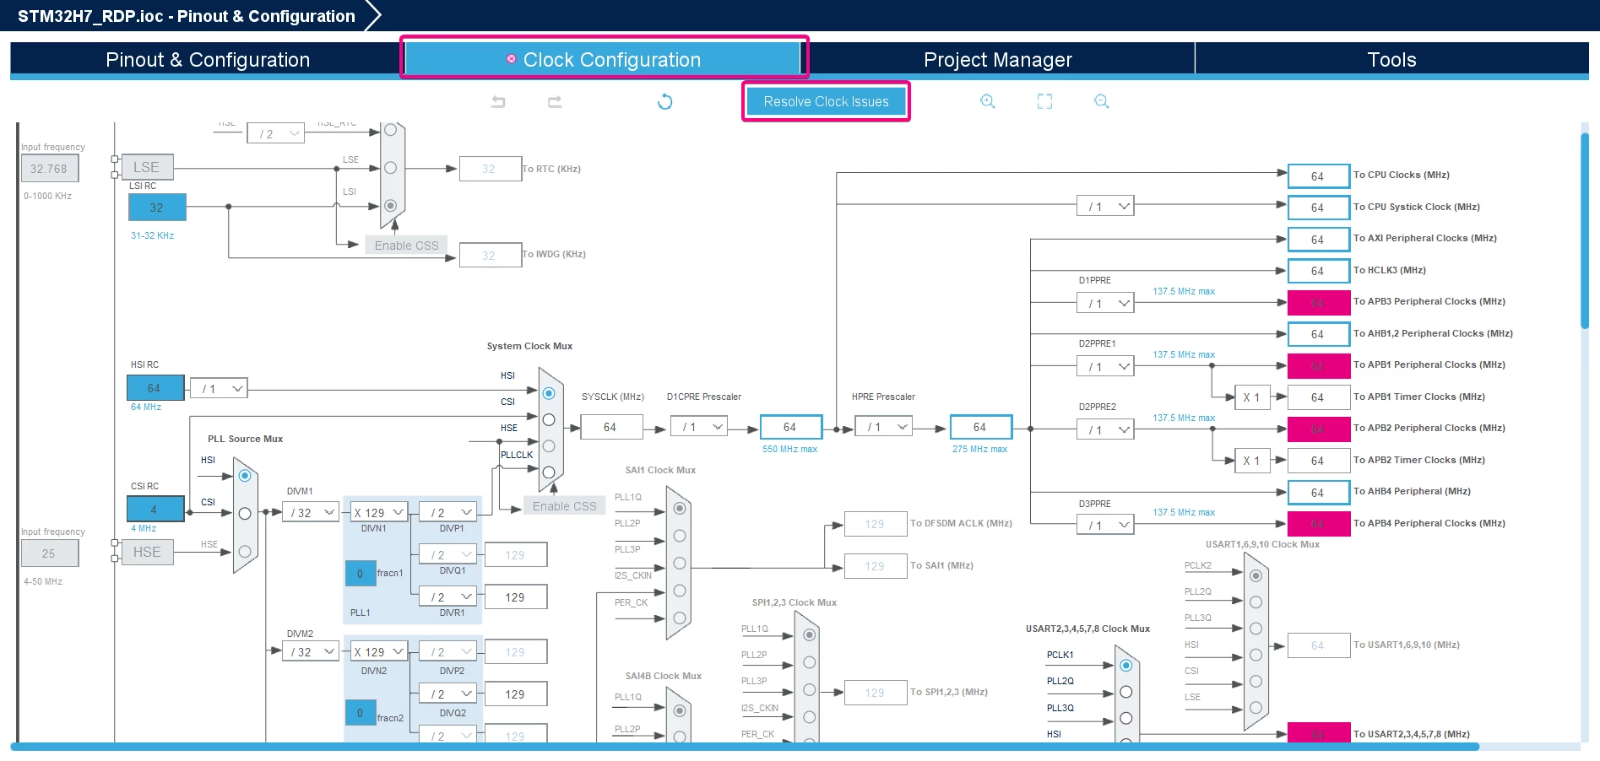Click the To APB3 Peripheral Clocks value box
1600x761 pixels.
1318,302
